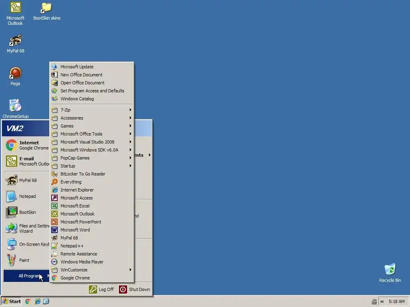Click the Start button
This screenshot has width=410, height=307.
pyautogui.click(x=11, y=301)
